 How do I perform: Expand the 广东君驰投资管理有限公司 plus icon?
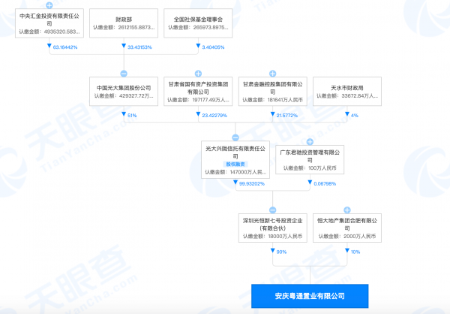tap(310, 141)
